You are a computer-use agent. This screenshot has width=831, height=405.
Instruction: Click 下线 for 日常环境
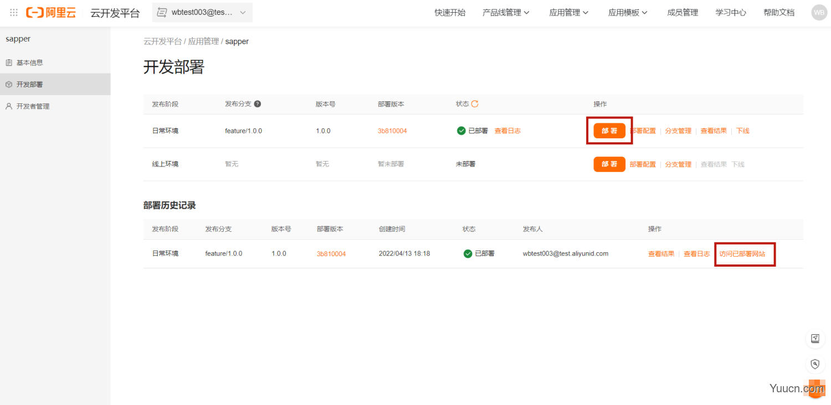(743, 131)
